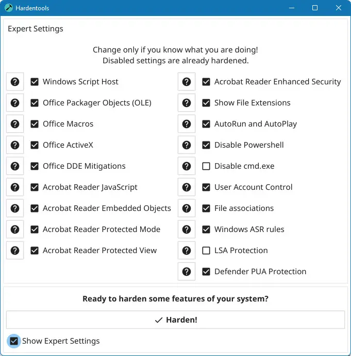This screenshot has height=356, width=351.
Task: Uncheck AutoRun and AutoPlay
Action: tap(206, 124)
